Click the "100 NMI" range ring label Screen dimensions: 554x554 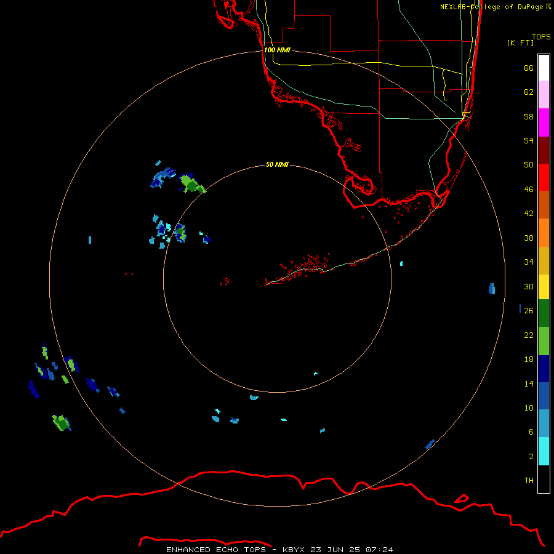point(277,50)
